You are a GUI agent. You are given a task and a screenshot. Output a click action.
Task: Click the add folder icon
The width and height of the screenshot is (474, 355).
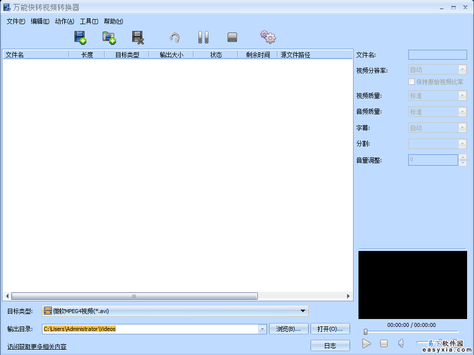pos(109,37)
